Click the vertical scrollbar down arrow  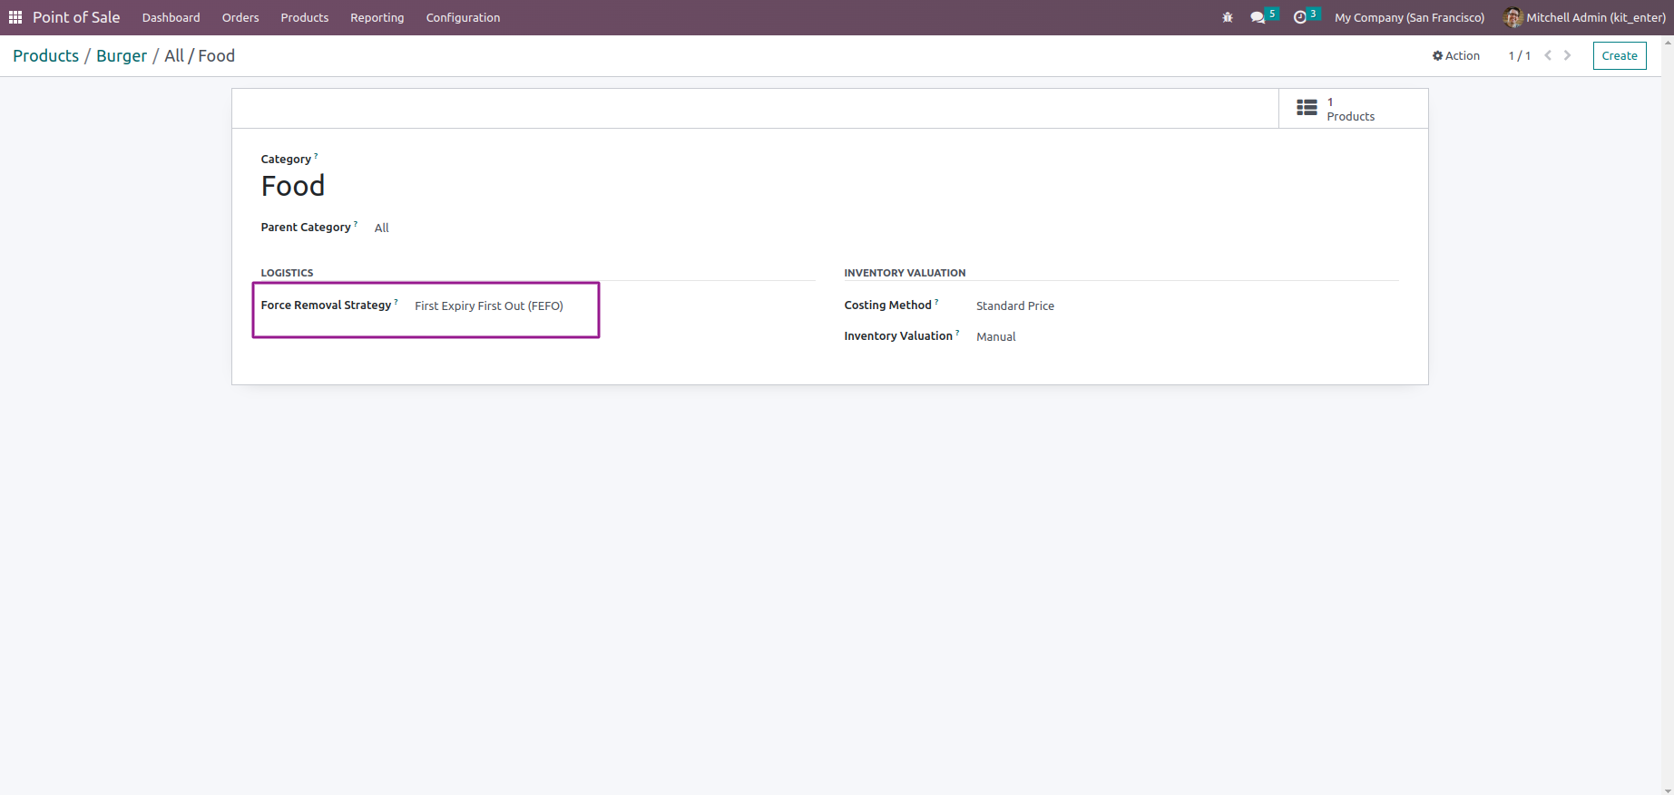coord(1668,790)
